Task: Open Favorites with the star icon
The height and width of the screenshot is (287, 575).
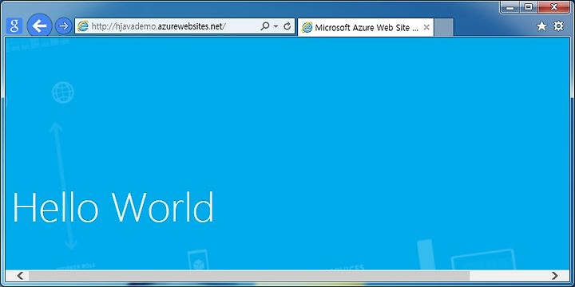Action: pyautogui.click(x=541, y=26)
